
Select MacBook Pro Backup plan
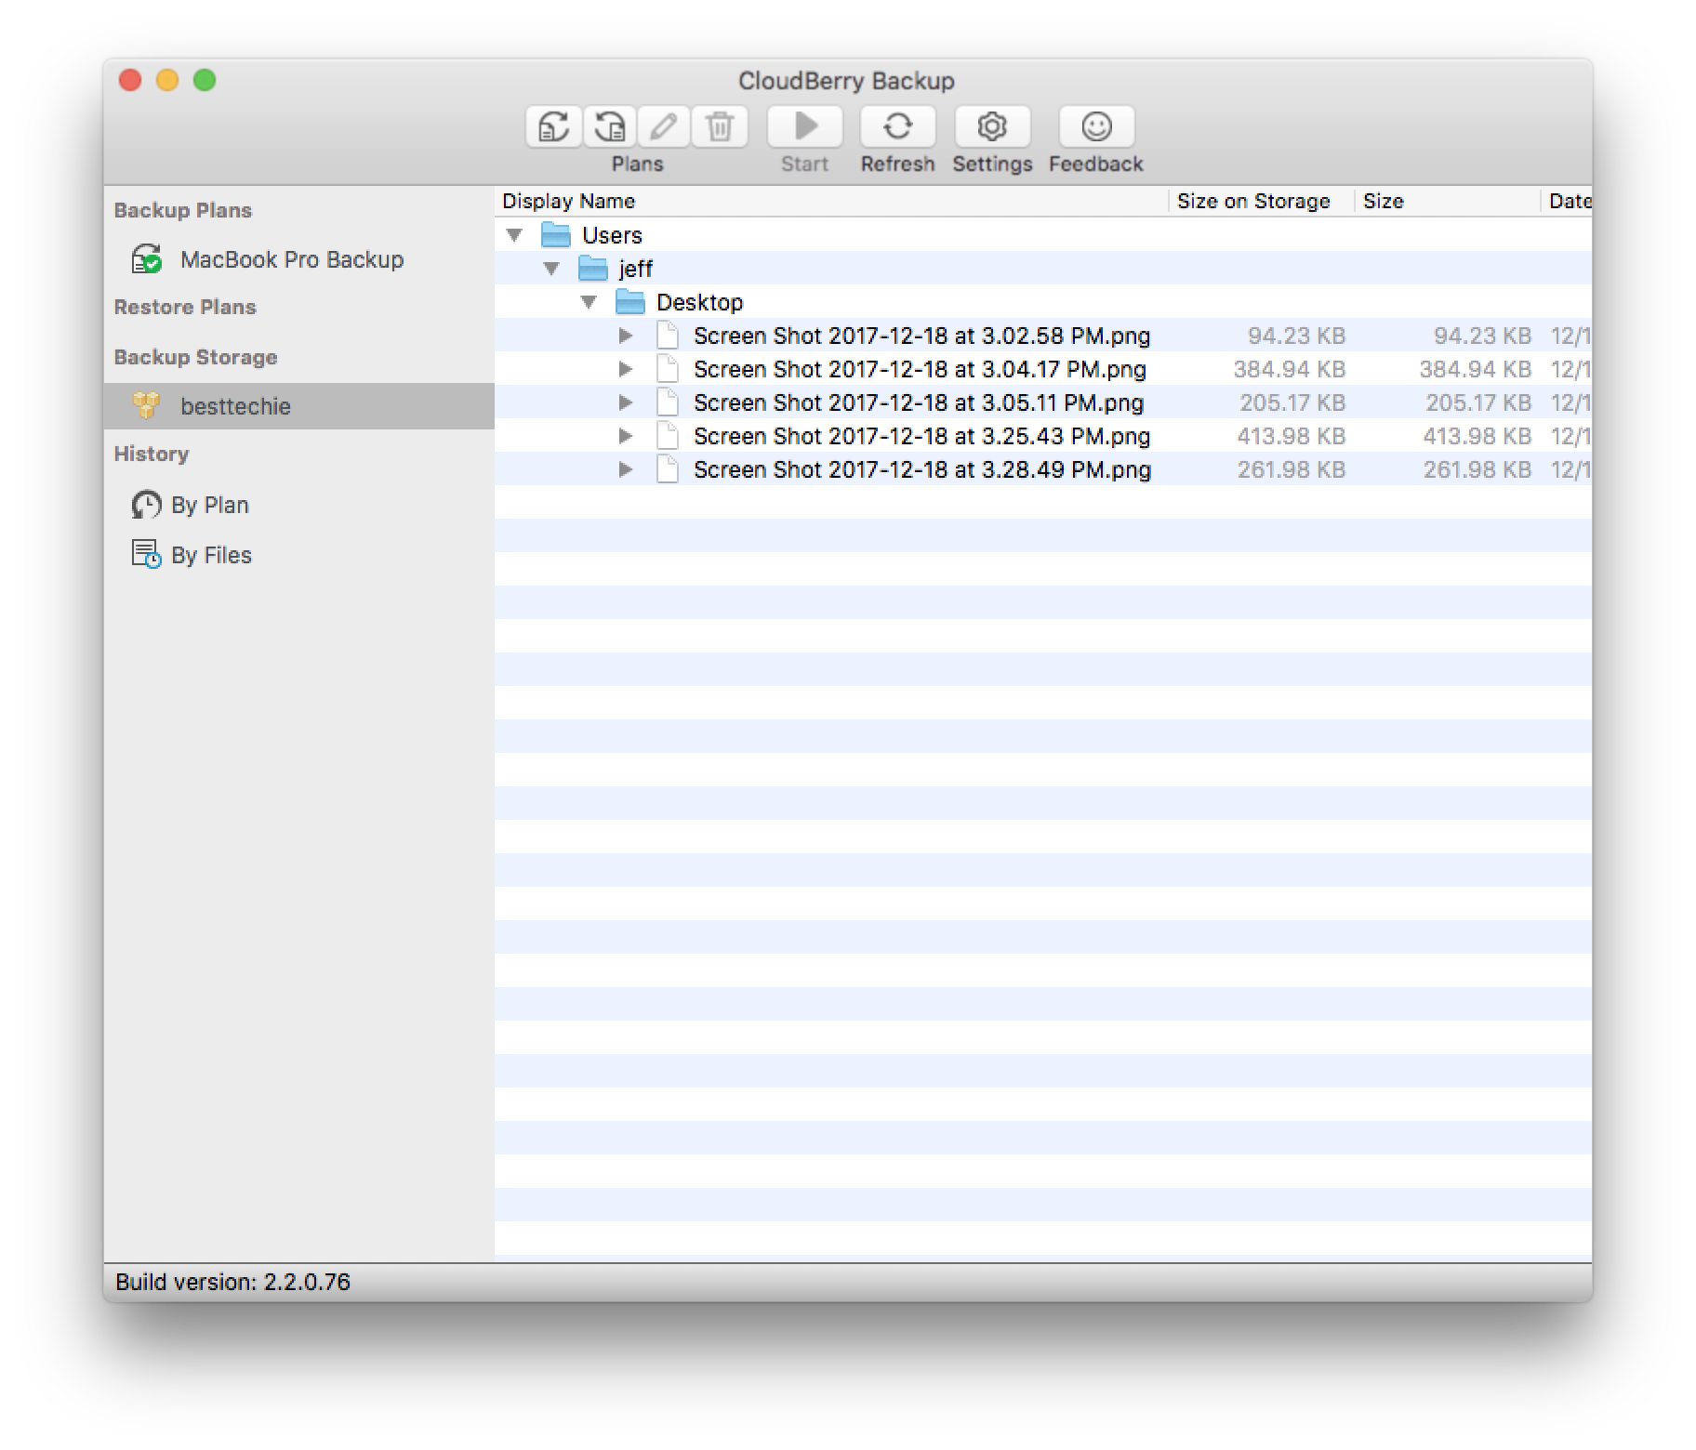click(x=291, y=259)
